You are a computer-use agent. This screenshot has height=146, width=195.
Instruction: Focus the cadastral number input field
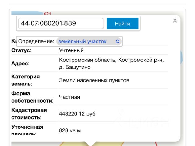[x=61, y=23]
